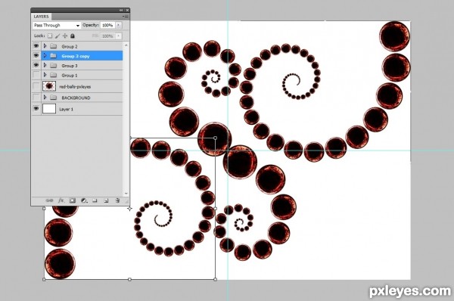The width and height of the screenshot is (454, 301).
Task: Enable lock position icon
Action: click(x=65, y=36)
